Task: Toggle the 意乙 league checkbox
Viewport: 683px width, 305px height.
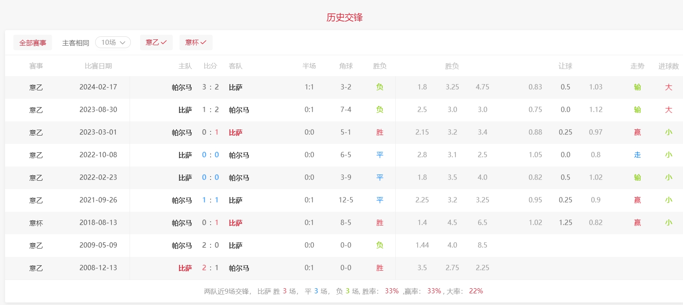Action: (156, 43)
